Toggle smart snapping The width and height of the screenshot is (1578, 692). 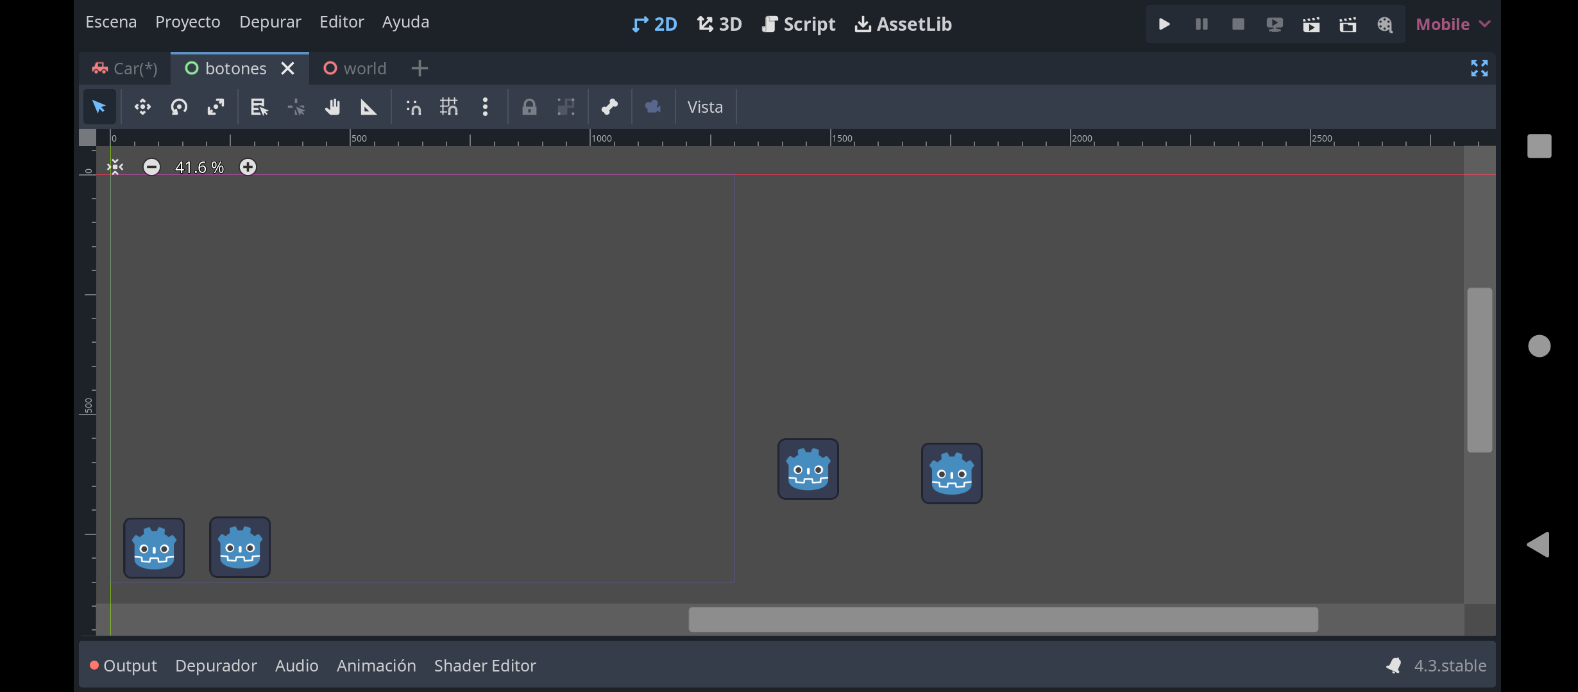point(413,106)
